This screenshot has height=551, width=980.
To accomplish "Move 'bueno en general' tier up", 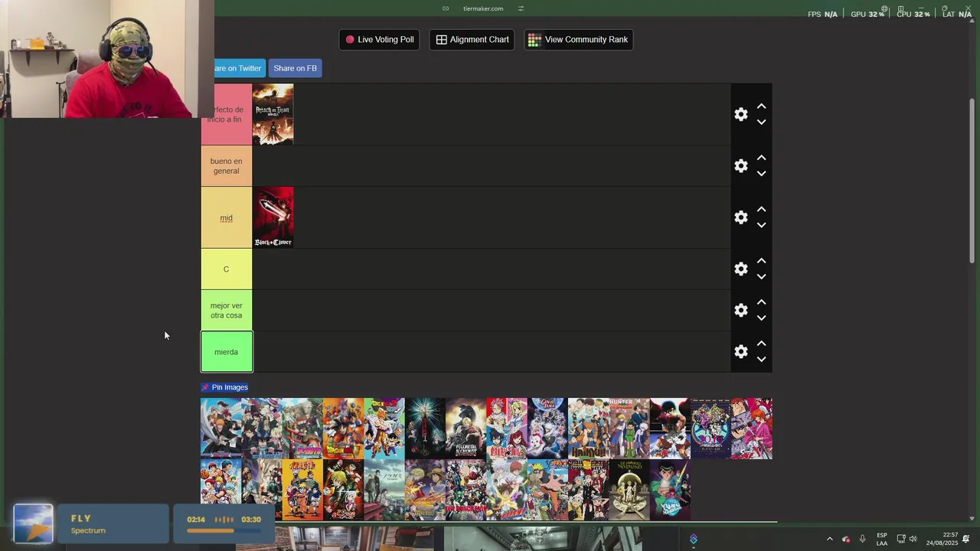I will click(761, 158).
